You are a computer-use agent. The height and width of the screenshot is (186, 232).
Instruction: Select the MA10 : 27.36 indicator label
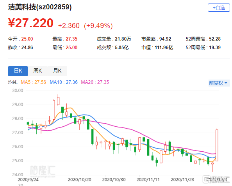pos(64,82)
